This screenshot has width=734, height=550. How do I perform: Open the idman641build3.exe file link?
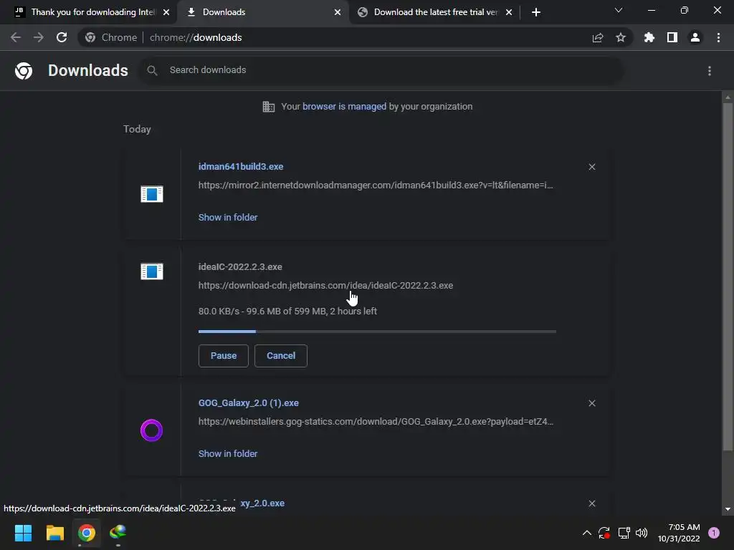(x=241, y=166)
